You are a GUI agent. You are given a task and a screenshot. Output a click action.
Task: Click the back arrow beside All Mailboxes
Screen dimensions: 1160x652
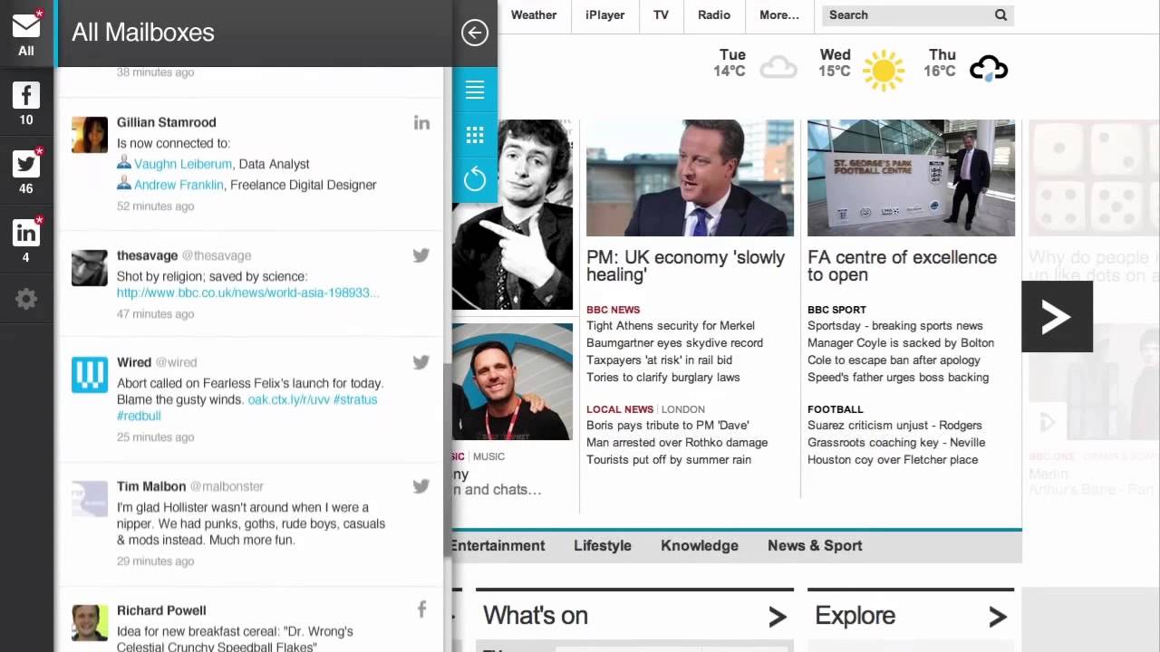475,33
